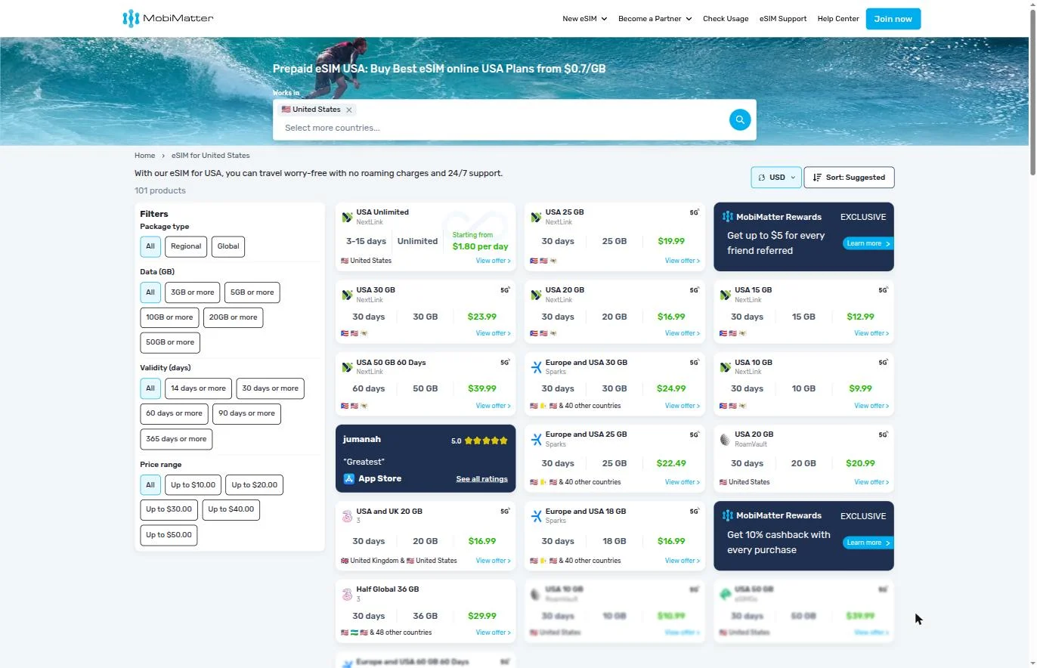Go to the Help Center
The image size is (1037, 668).
point(838,19)
